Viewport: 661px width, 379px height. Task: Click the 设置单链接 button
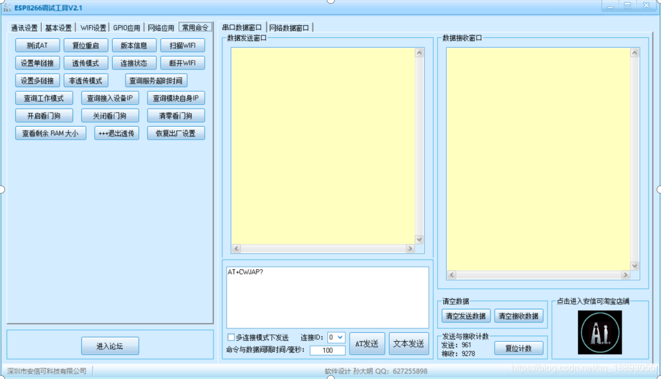point(38,63)
